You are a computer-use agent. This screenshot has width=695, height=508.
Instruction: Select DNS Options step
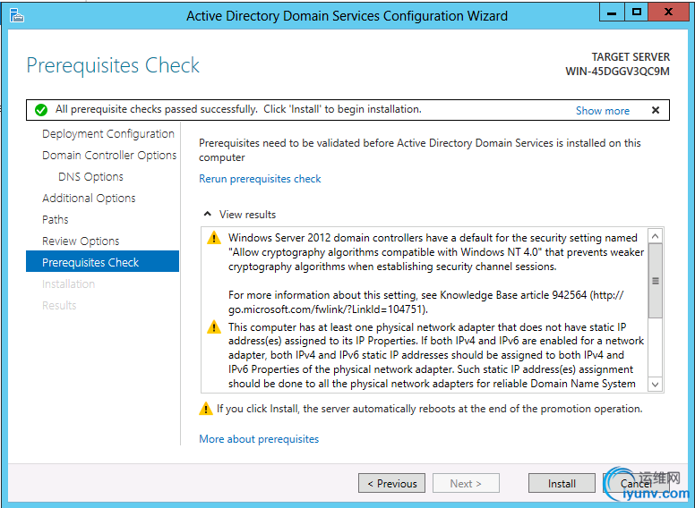point(90,176)
